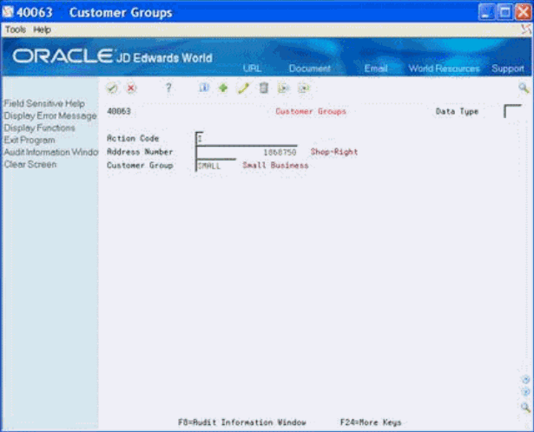Select Field Sensitive Help in sidebar
The height and width of the screenshot is (432, 534).
(x=44, y=103)
